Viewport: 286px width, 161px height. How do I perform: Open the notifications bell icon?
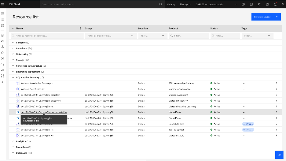tap(275, 4)
